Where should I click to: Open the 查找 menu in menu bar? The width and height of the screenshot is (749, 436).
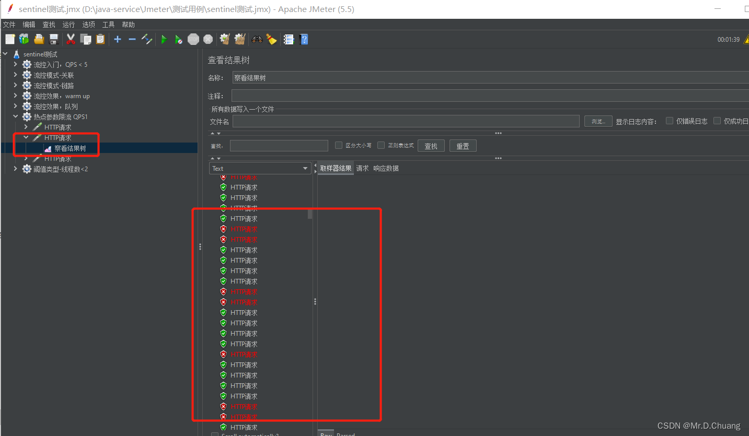point(49,25)
